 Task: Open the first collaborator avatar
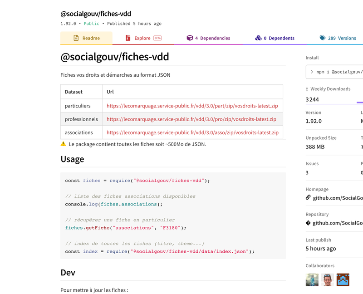(x=312, y=280)
